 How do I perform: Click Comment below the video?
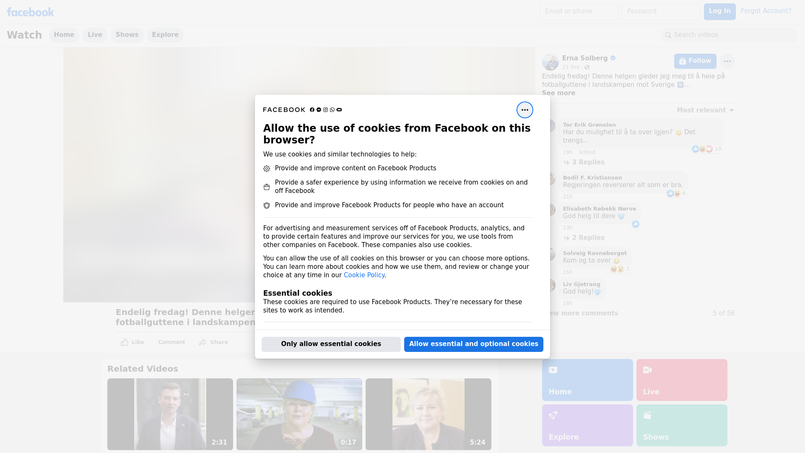171,342
